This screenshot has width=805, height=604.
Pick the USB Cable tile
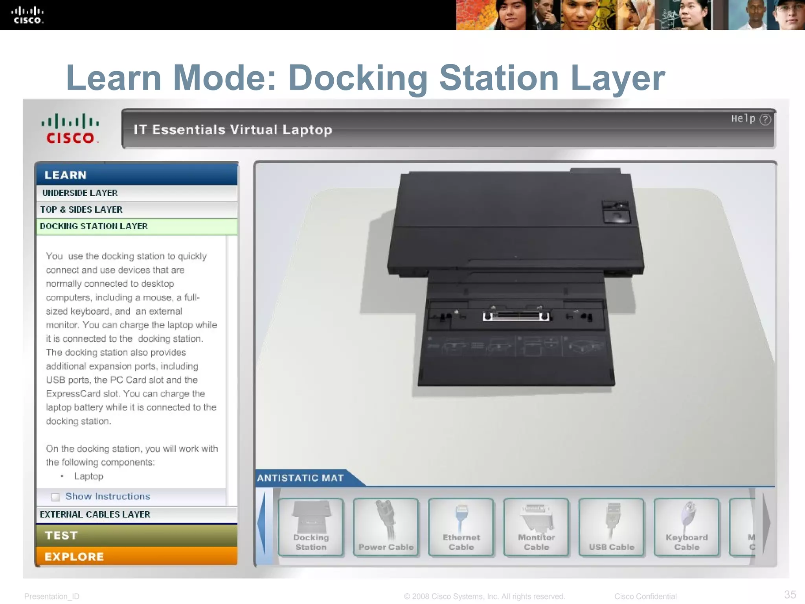click(x=611, y=527)
